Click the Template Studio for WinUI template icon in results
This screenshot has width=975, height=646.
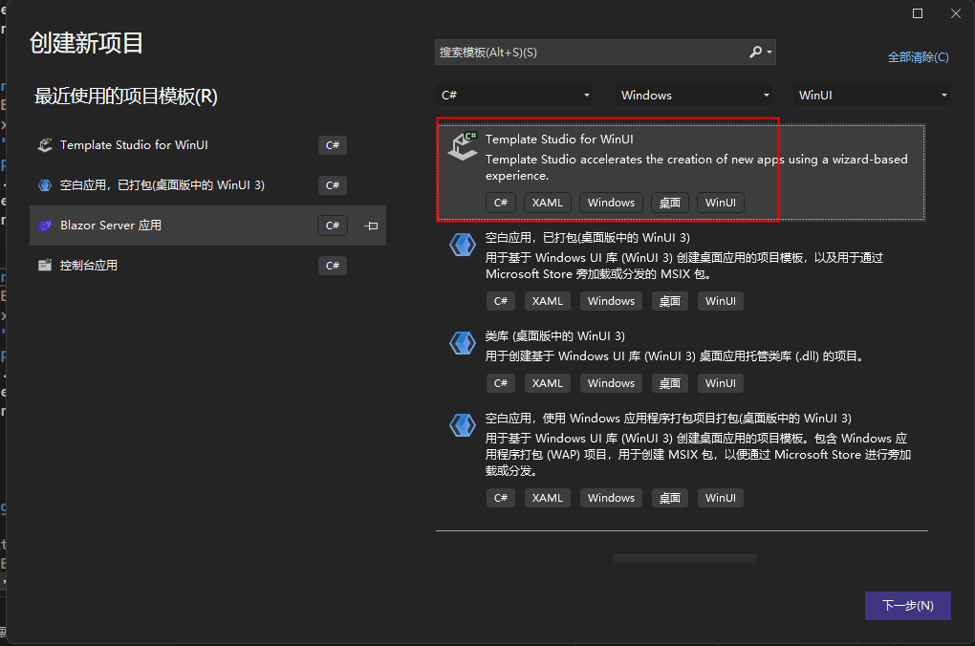click(x=463, y=146)
